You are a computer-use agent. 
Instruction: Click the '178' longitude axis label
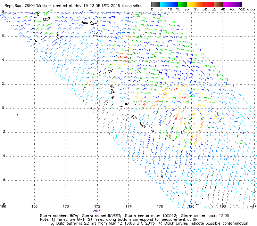coord(191,206)
